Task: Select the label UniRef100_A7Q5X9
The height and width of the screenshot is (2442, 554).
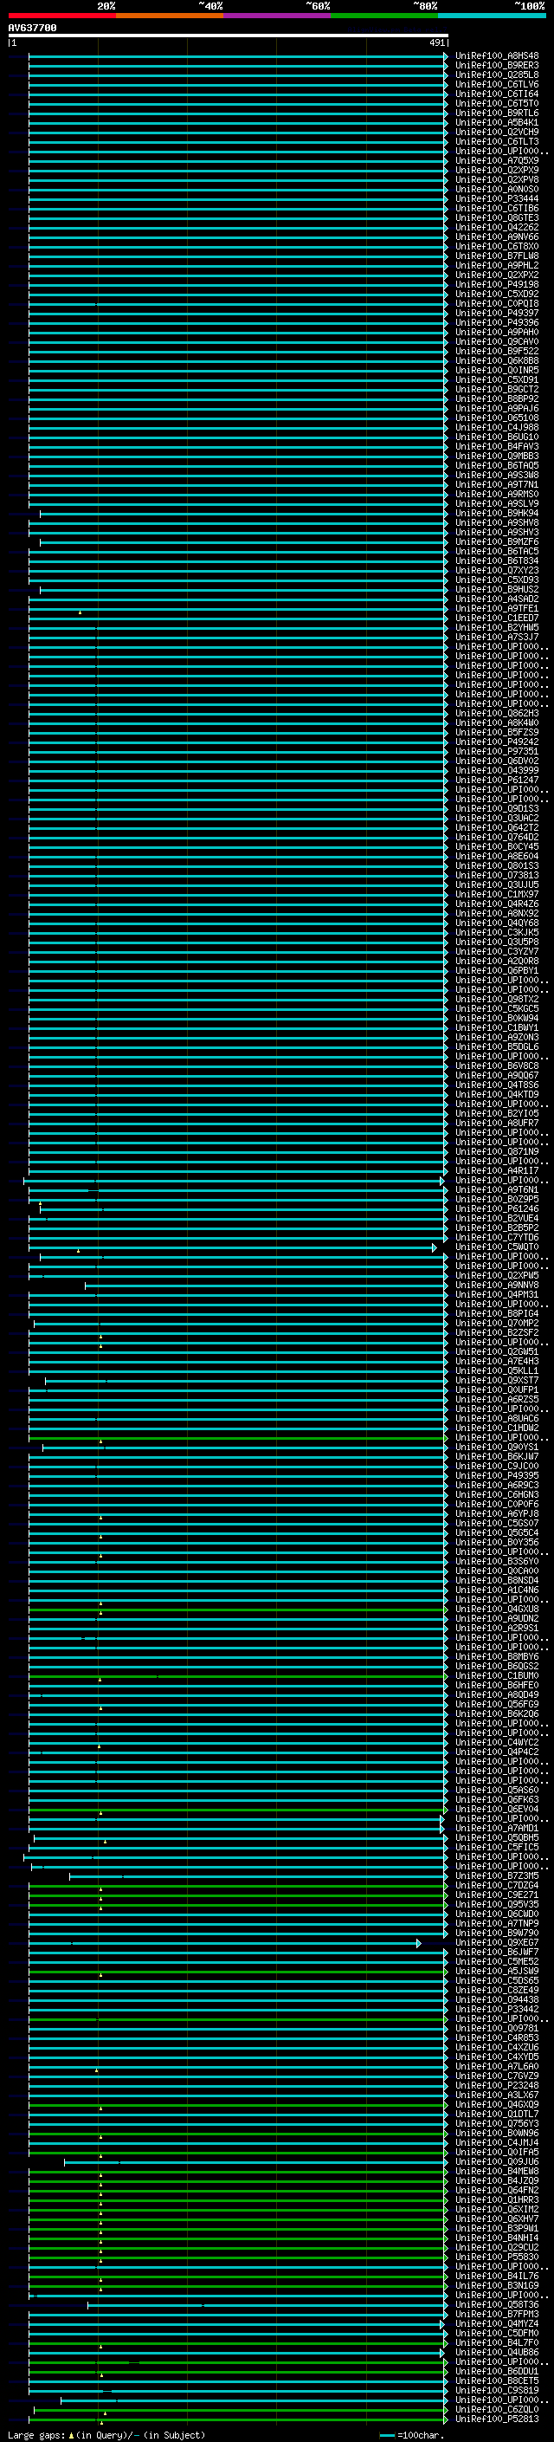Action: 497,161
